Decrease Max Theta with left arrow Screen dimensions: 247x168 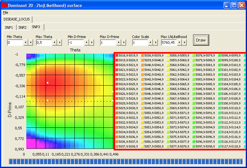[55, 42]
